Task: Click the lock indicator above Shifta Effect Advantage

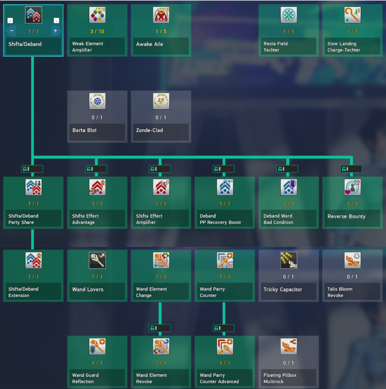Action: pyautogui.click(x=96, y=169)
